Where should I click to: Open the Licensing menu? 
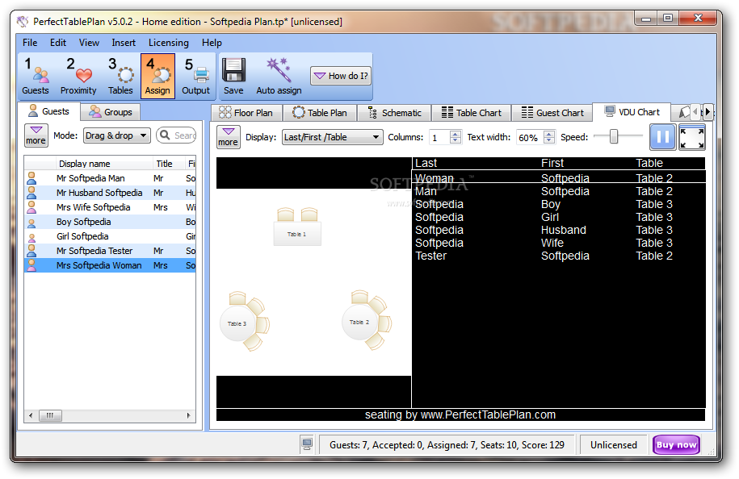coord(168,43)
